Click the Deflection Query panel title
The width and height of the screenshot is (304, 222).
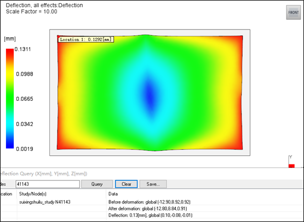tap(44, 173)
